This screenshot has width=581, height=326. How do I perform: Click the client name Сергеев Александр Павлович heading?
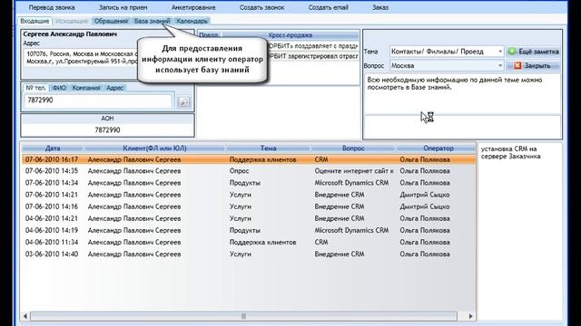70,34
